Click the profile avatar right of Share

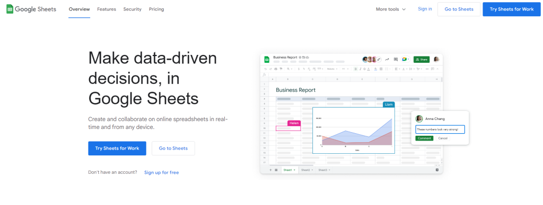tap(436, 59)
